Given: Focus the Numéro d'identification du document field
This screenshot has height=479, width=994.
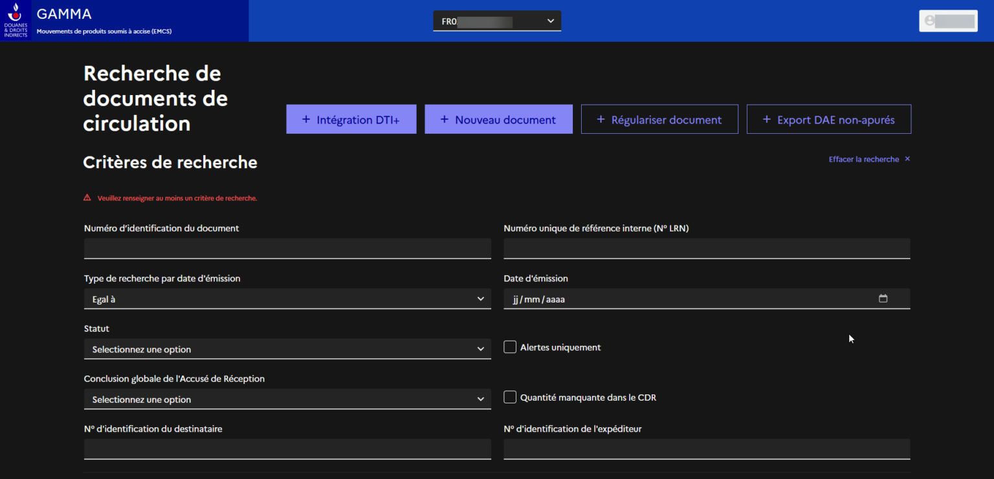Looking at the screenshot, I should pos(287,248).
